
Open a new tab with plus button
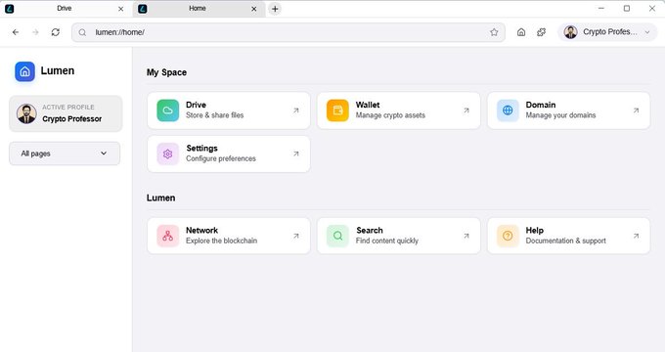click(275, 9)
